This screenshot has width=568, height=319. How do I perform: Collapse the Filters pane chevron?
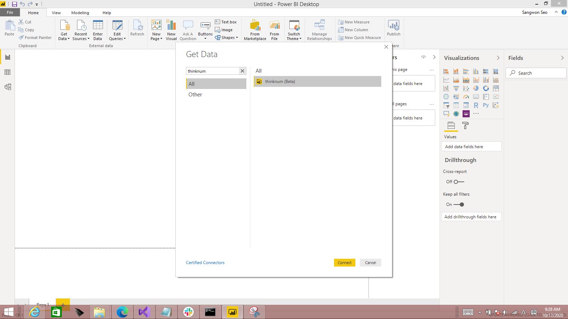(434, 57)
